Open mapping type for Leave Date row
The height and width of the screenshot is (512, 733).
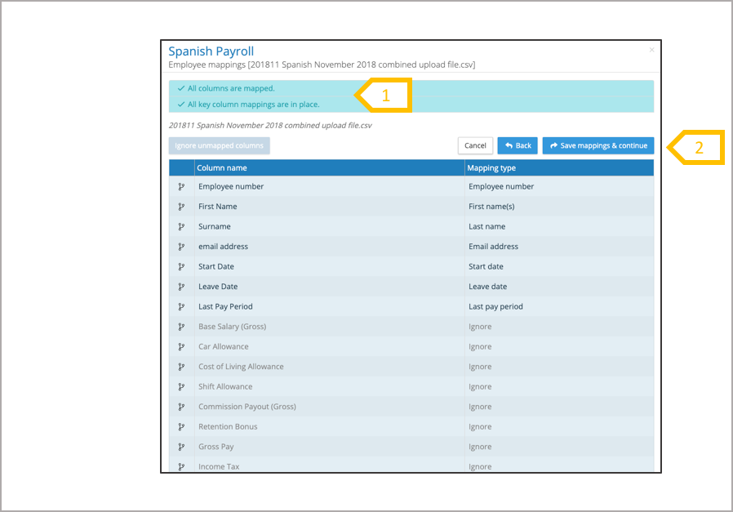tap(487, 287)
